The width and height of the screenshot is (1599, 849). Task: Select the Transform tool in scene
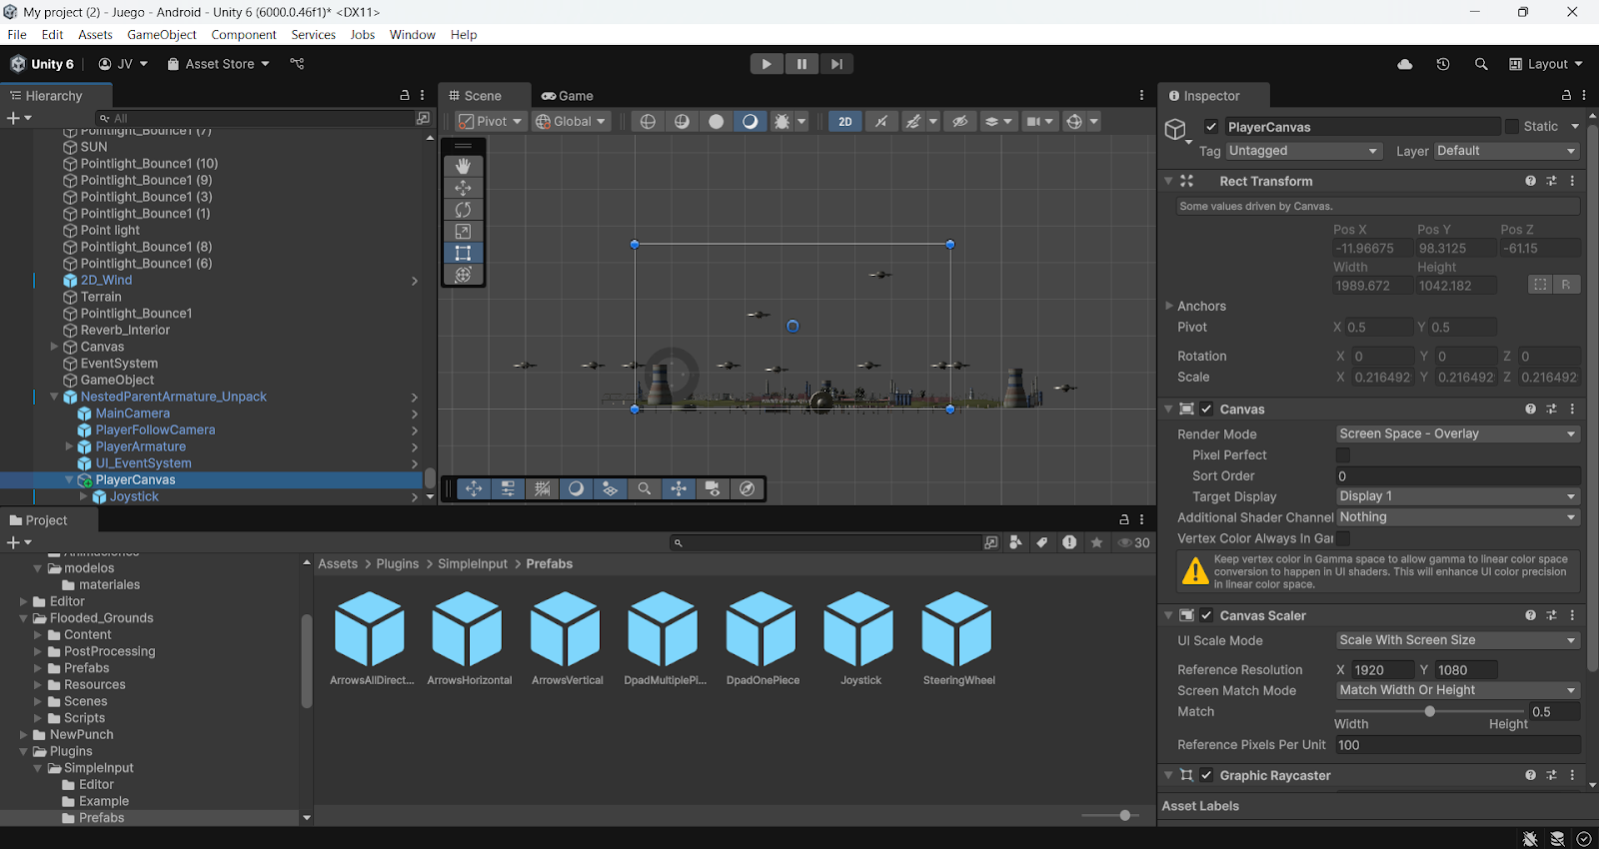click(463, 275)
